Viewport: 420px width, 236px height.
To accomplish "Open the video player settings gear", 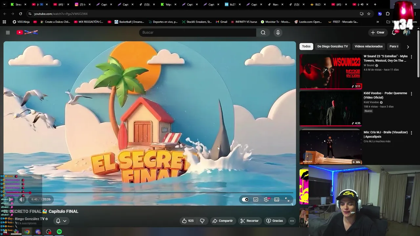I will click(x=266, y=199).
